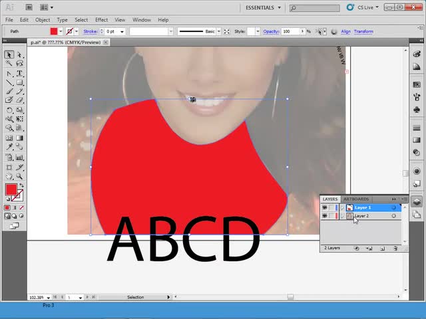The width and height of the screenshot is (426, 319).
Task: Delete Selection trash button in Layers panel
Action: (x=395, y=248)
